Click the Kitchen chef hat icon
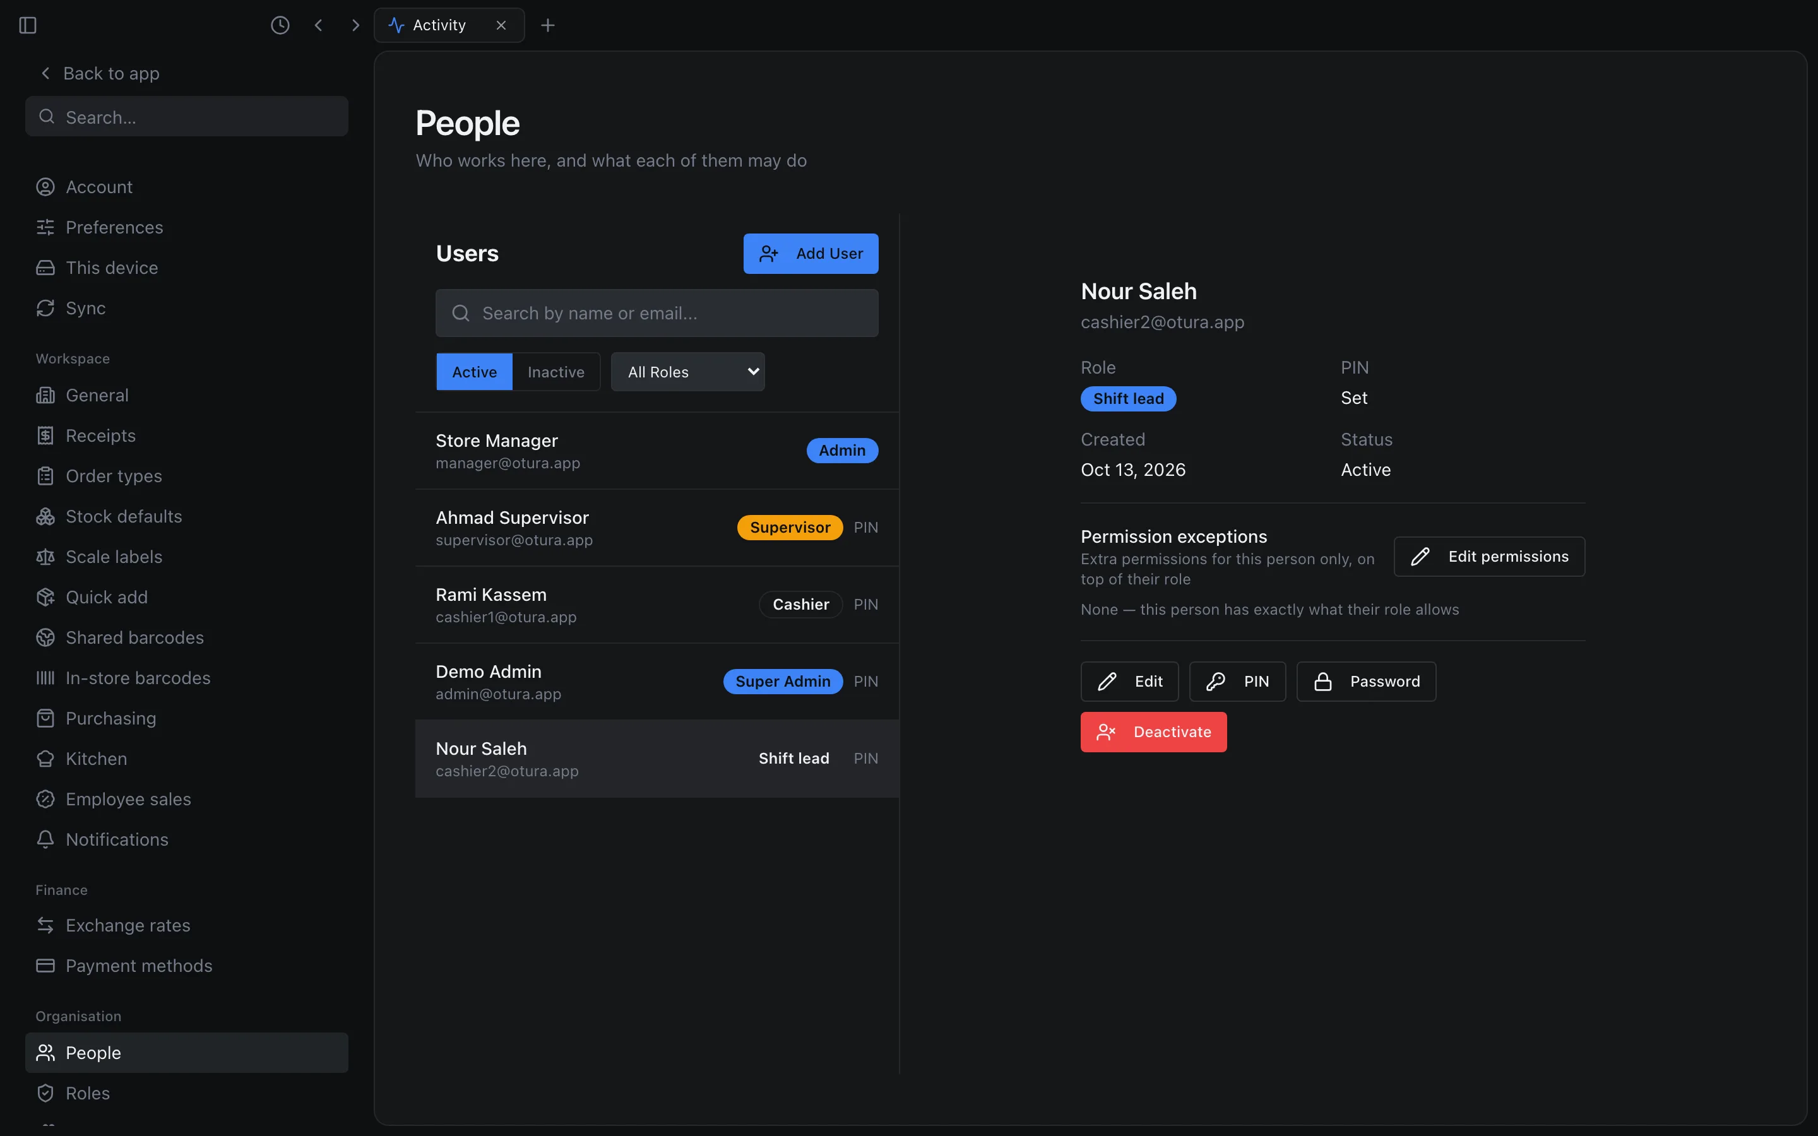The height and width of the screenshot is (1136, 1818). 46,759
